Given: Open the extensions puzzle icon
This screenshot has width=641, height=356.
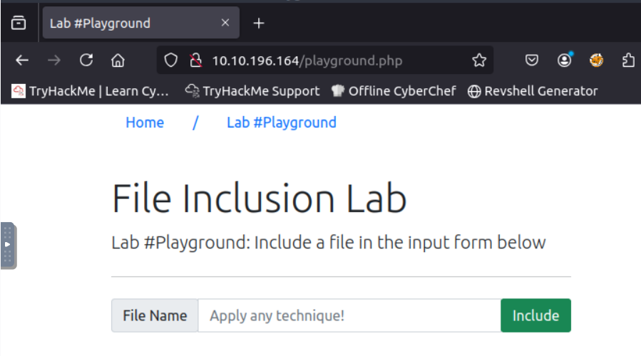Looking at the screenshot, I should tap(628, 61).
